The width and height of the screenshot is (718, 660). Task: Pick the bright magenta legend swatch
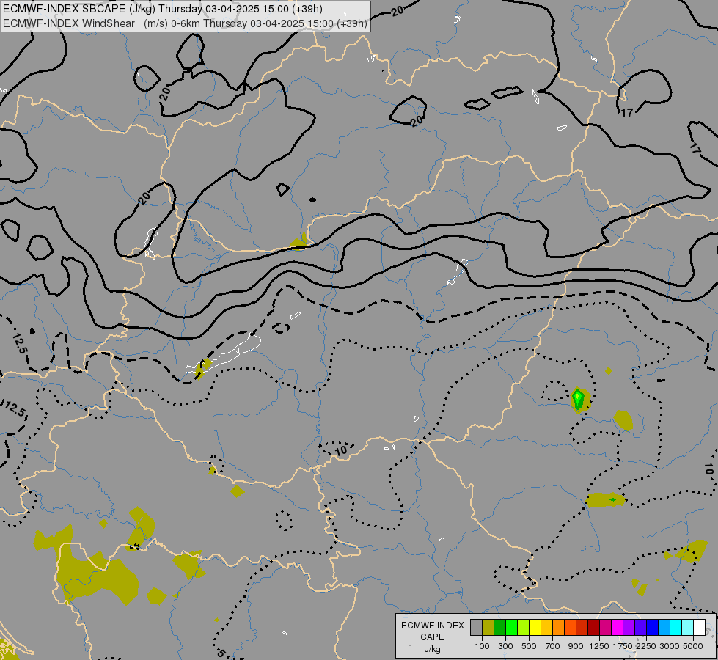point(618,628)
